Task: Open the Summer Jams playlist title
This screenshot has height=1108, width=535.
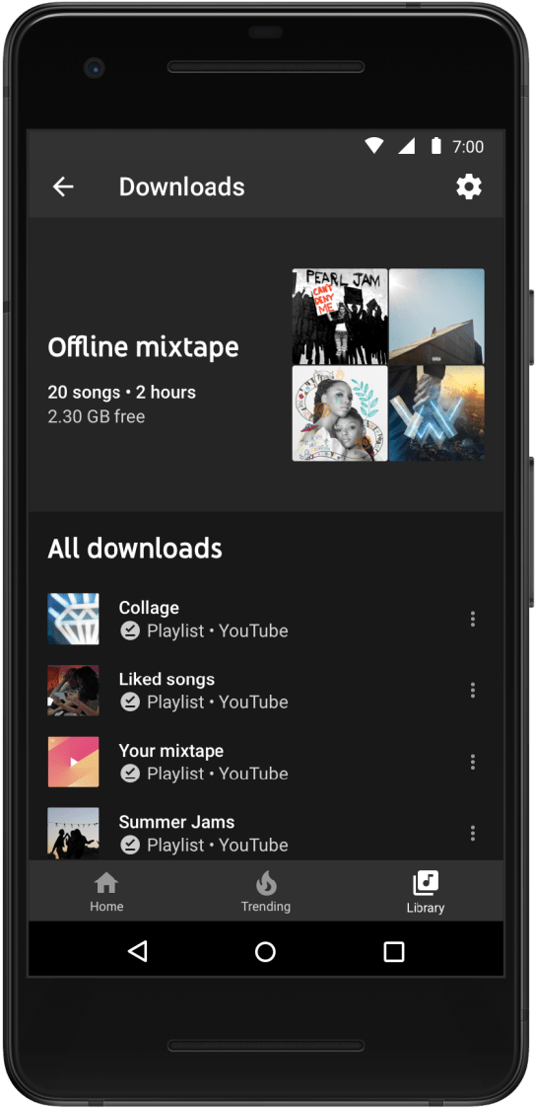Action: [176, 822]
